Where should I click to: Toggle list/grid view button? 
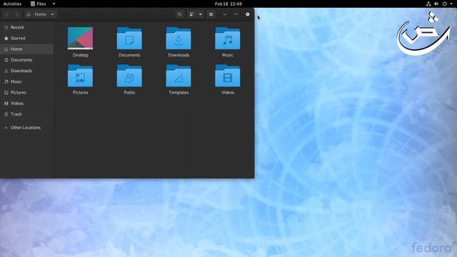pyautogui.click(x=191, y=14)
